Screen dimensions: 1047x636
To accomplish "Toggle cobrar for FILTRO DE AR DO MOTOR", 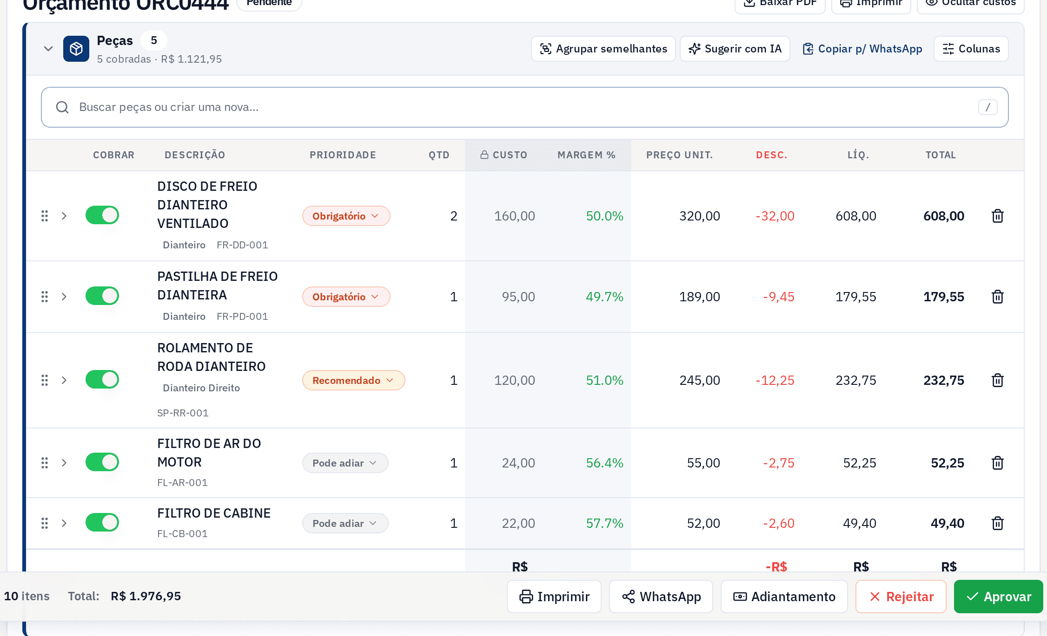I will click(102, 462).
